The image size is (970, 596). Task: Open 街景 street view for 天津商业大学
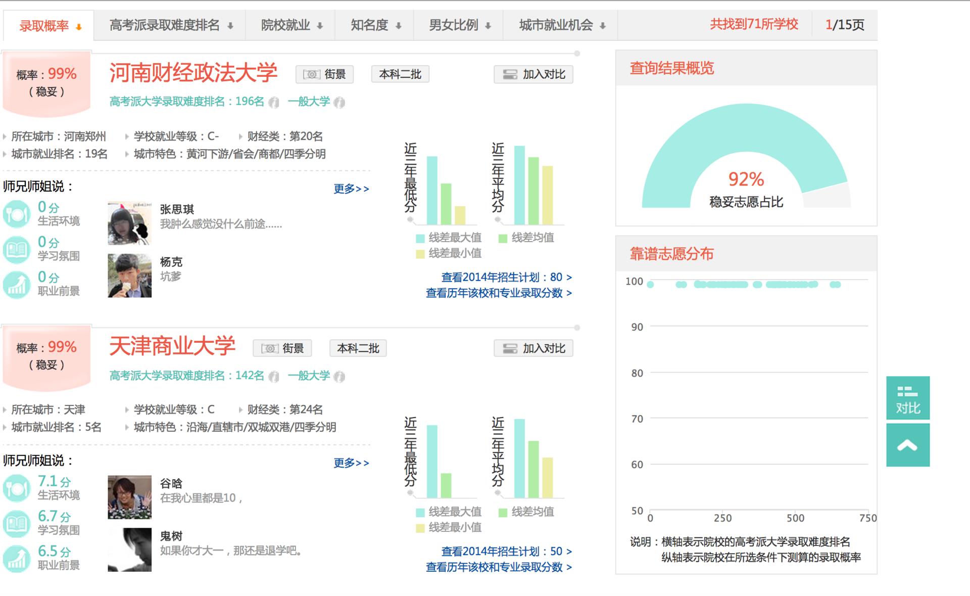click(x=282, y=348)
